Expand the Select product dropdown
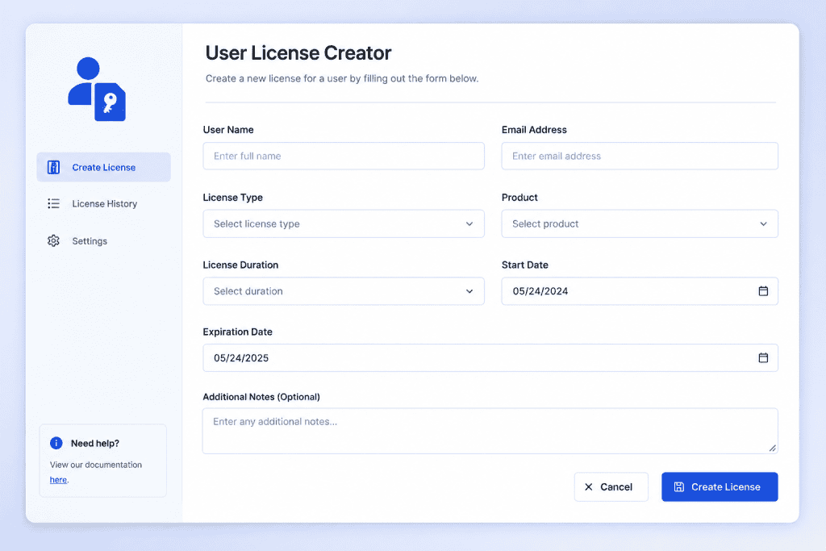This screenshot has width=826, height=551. click(640, 224)
